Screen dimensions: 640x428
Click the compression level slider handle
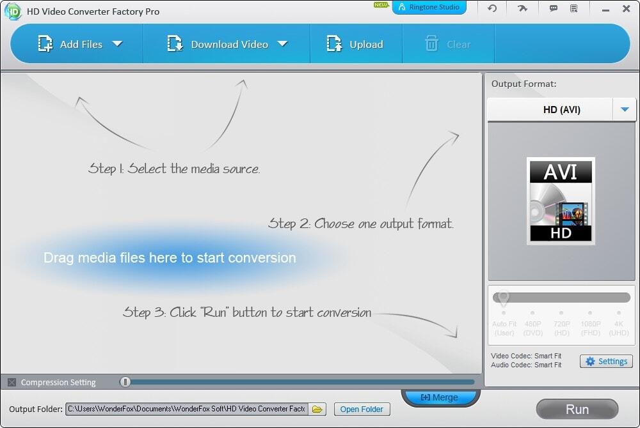click(125, 382)
